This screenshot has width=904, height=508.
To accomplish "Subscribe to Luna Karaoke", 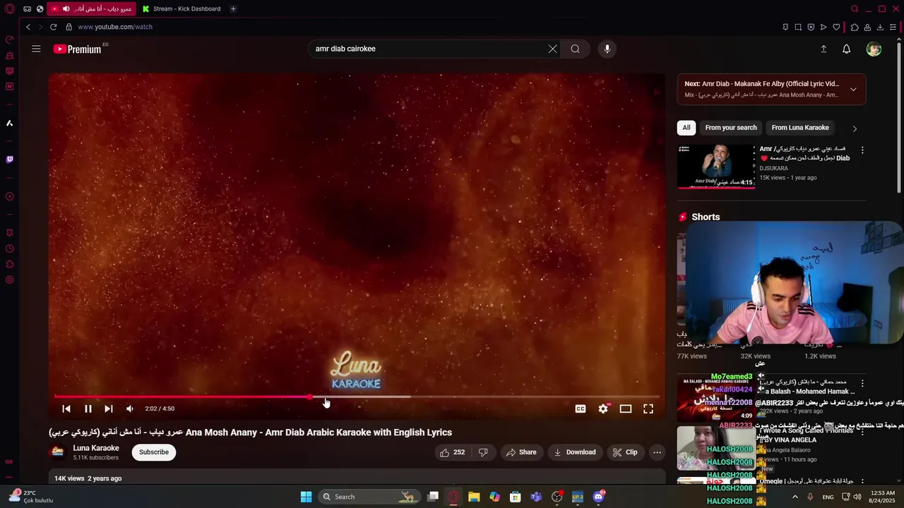I will click(x=154, y=452).
